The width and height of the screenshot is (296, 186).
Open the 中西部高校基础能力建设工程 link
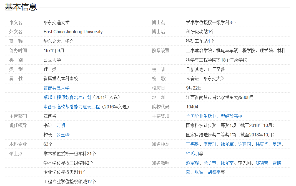pos(72,107)
